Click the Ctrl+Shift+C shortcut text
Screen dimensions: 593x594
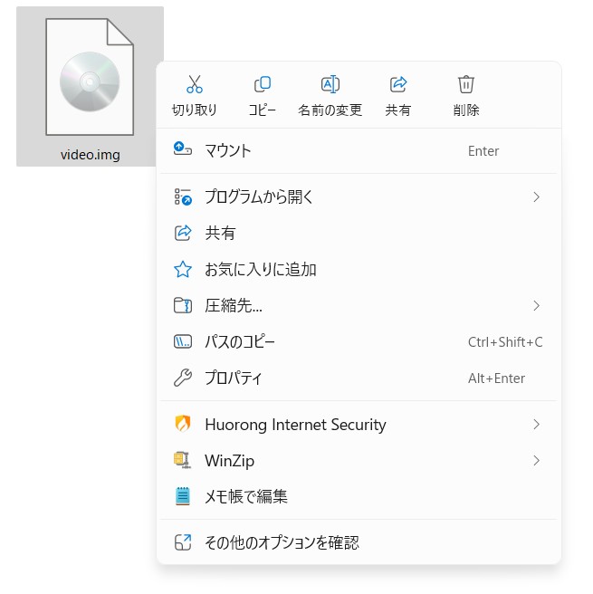click(x=505, y=342)
